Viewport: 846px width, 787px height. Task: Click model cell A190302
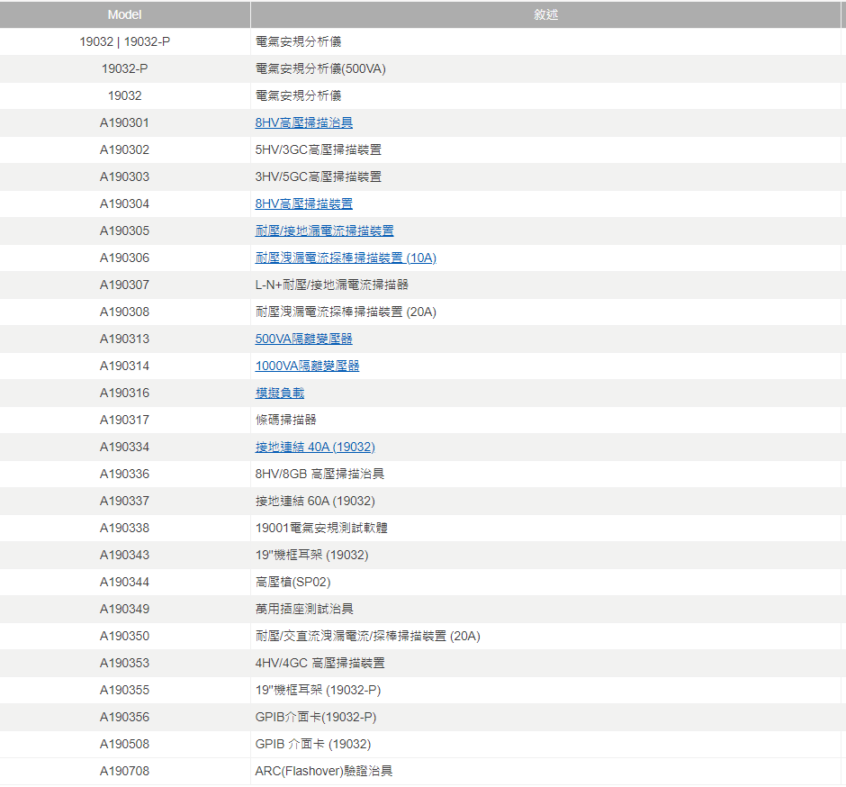pos(124,149)
